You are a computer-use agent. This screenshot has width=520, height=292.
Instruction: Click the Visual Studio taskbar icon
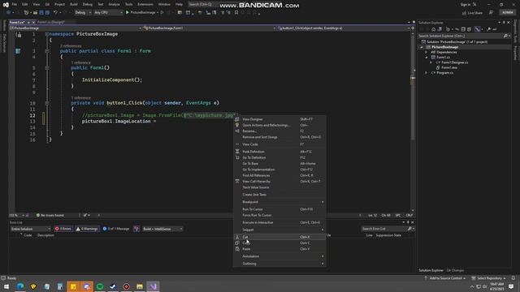click(153, 286)
